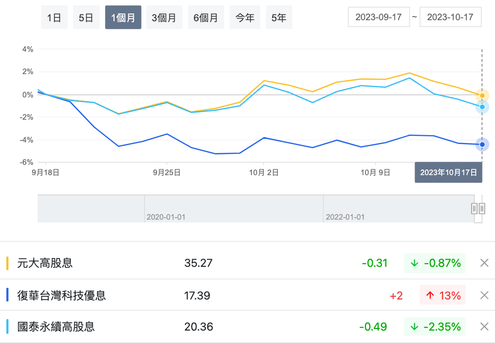Switch to the 3個月 range
This screenshot has height=343, width=495.
tap(164, 18)
